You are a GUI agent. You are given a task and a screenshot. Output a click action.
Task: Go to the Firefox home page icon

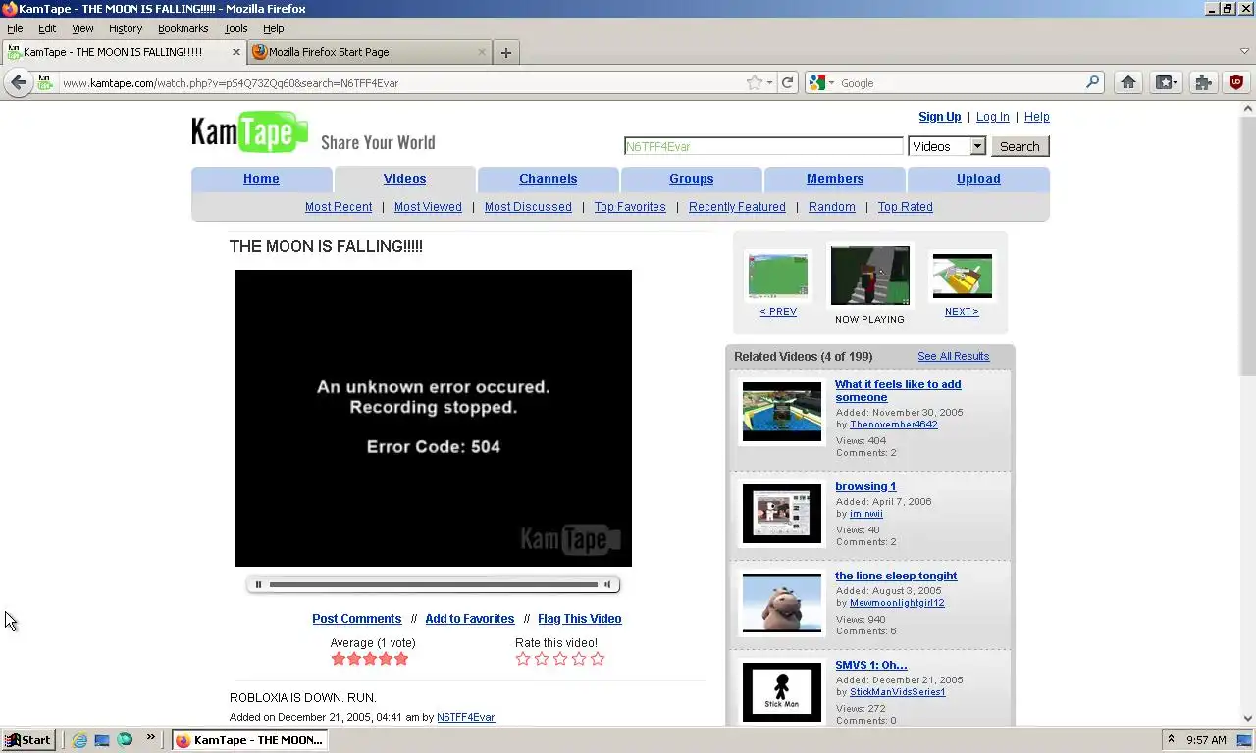[1128, 83]
